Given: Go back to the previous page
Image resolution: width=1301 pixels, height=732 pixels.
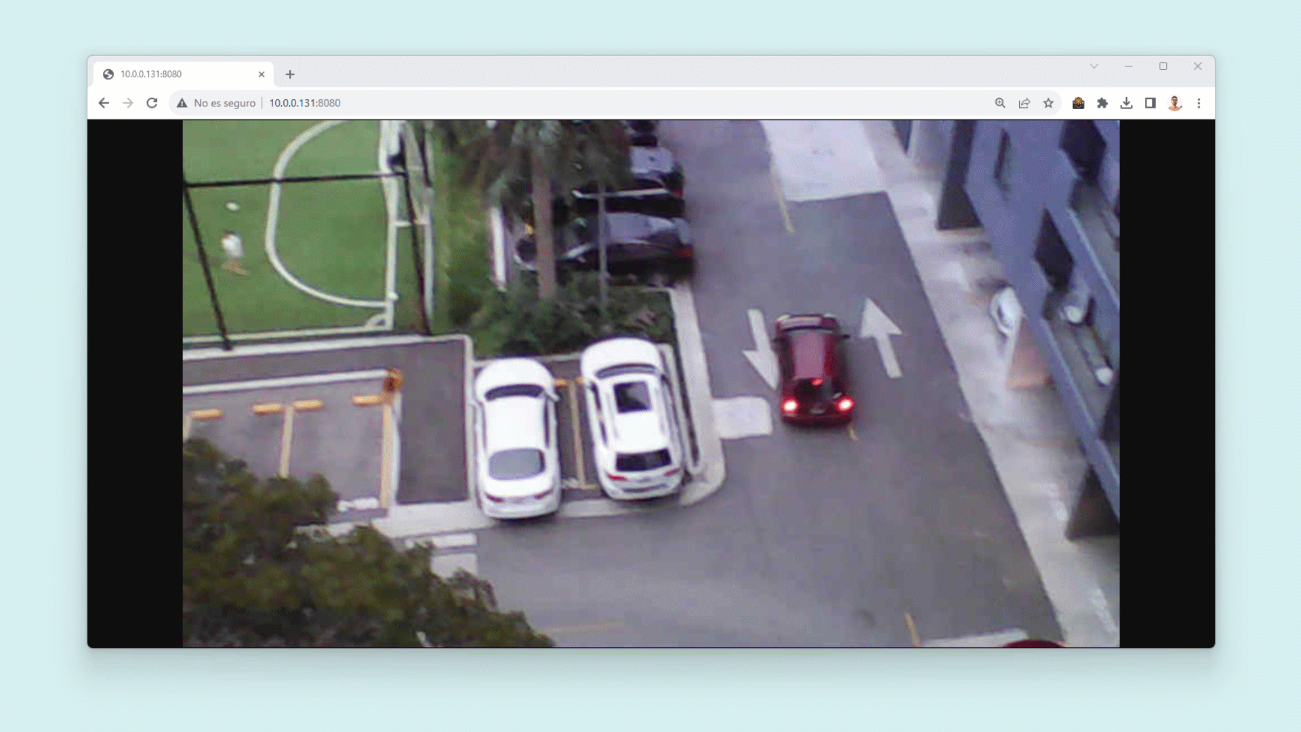Looking at the screenshot, I should [104, 103].
